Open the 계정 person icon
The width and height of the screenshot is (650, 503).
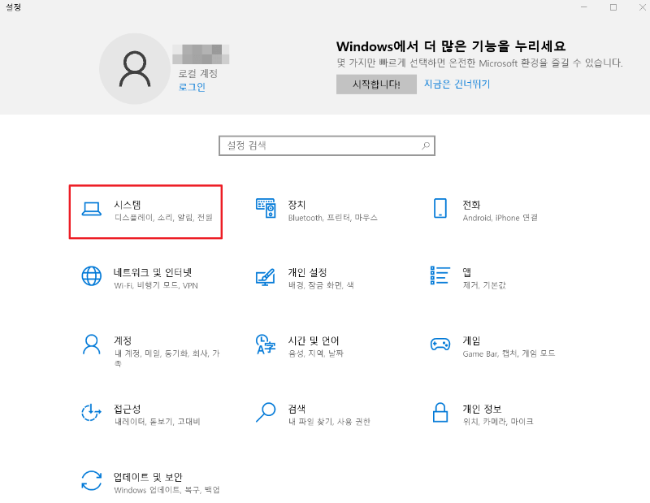click(91, 345)
